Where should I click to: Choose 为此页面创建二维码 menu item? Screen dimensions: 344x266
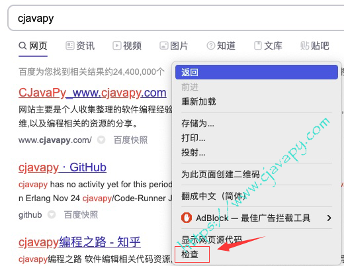click(257, 174)
